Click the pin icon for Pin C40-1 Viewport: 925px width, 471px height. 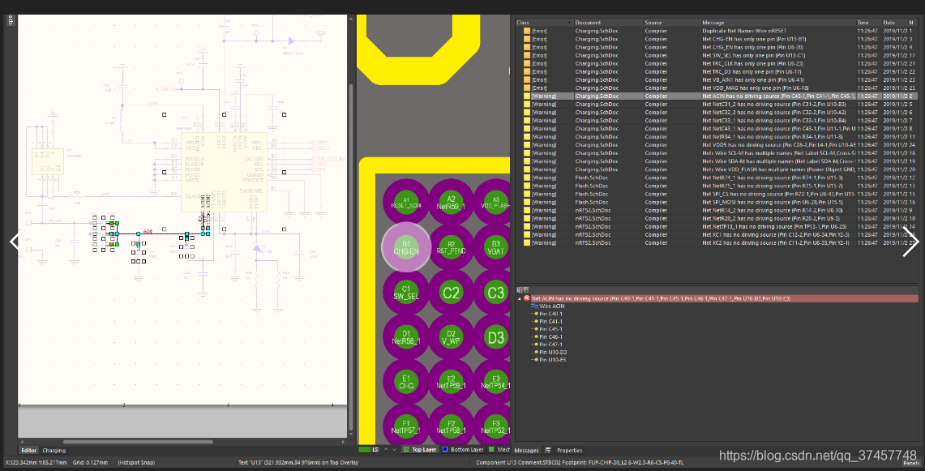(536, 314)
